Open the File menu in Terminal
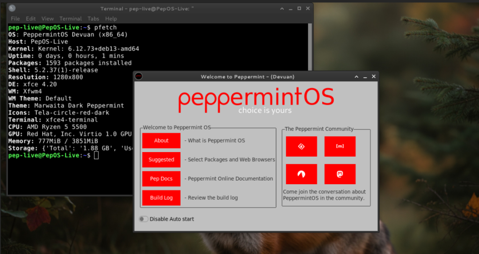Image resolution: width=479 pixels, height=254 pixels. pos(15,19)
